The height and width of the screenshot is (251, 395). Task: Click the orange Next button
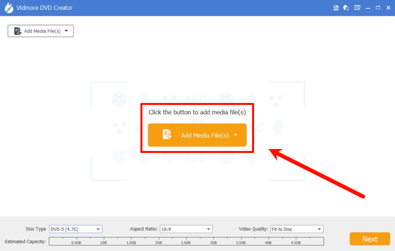[370, 239]
